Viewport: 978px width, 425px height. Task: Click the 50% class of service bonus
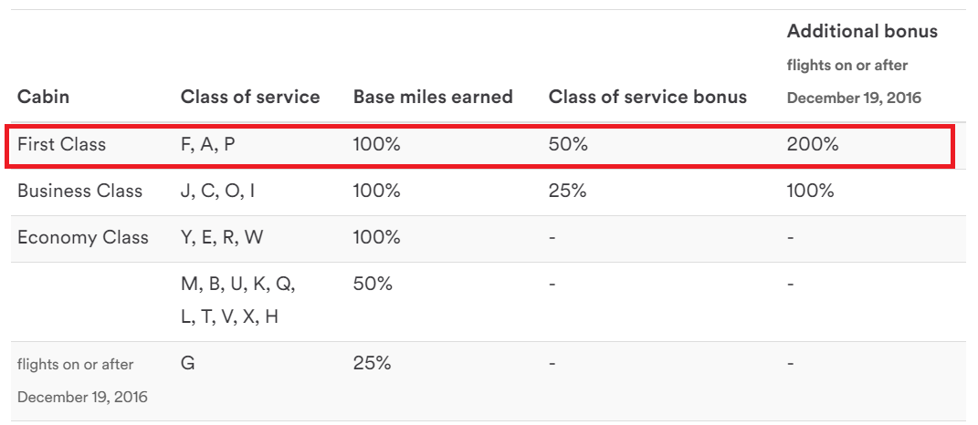click(568, 145)
